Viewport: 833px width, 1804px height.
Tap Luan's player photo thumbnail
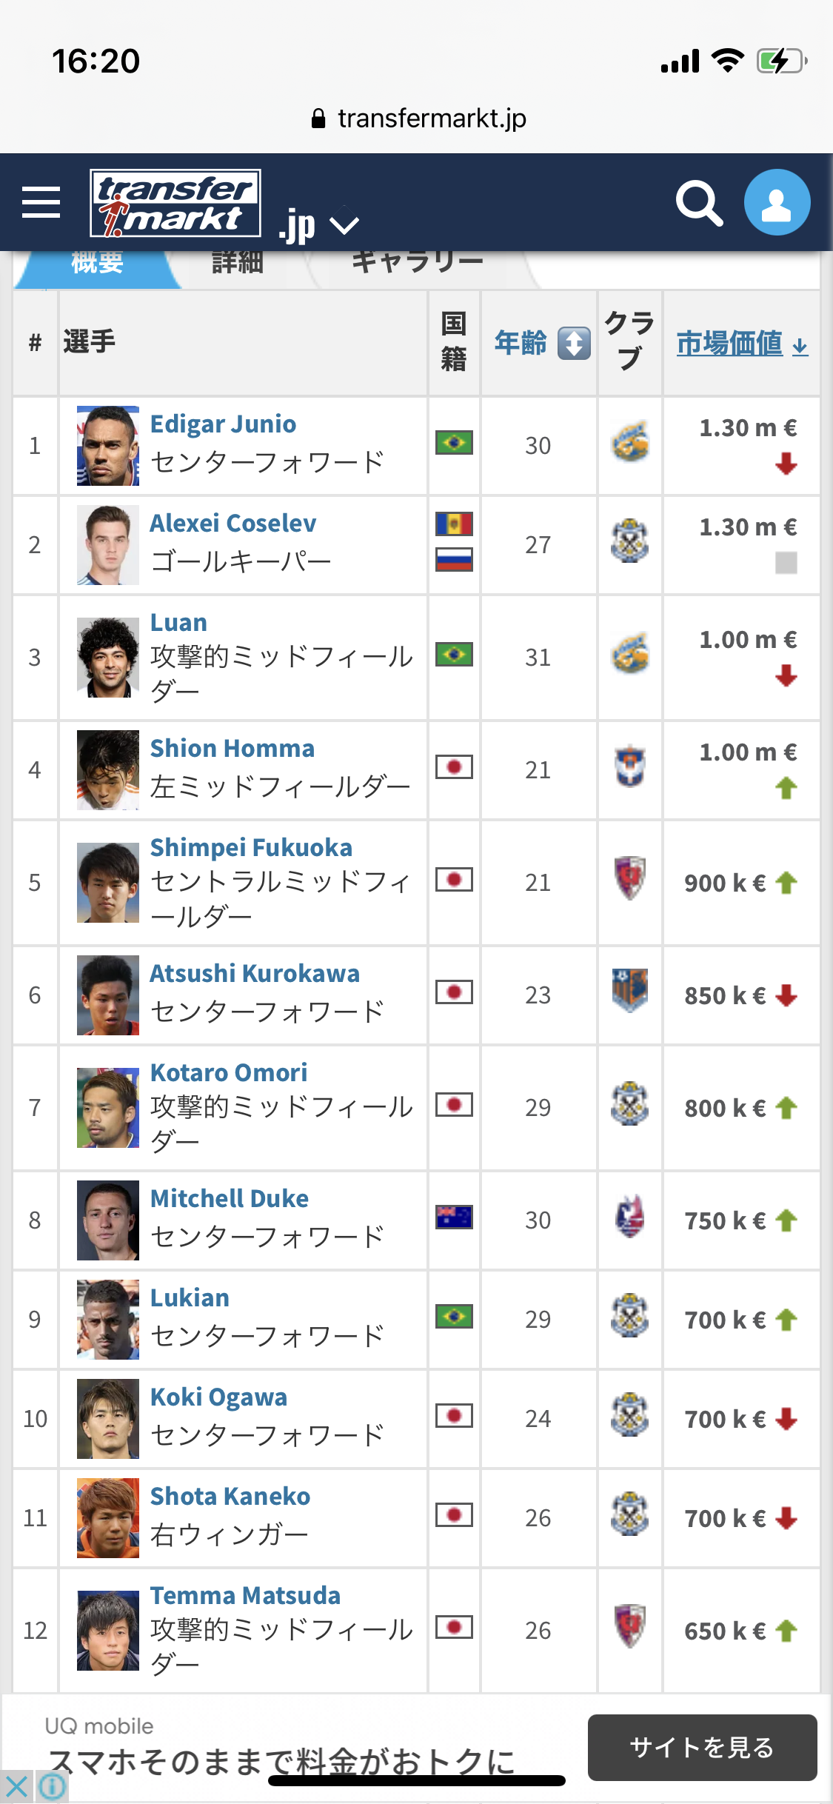coord(108,657)
